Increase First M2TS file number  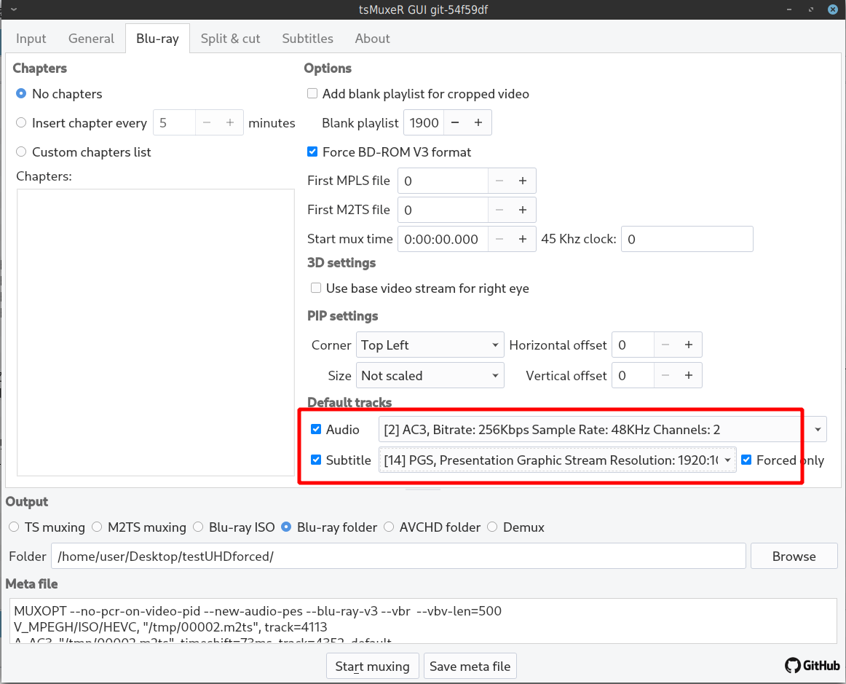pos(522,210)
